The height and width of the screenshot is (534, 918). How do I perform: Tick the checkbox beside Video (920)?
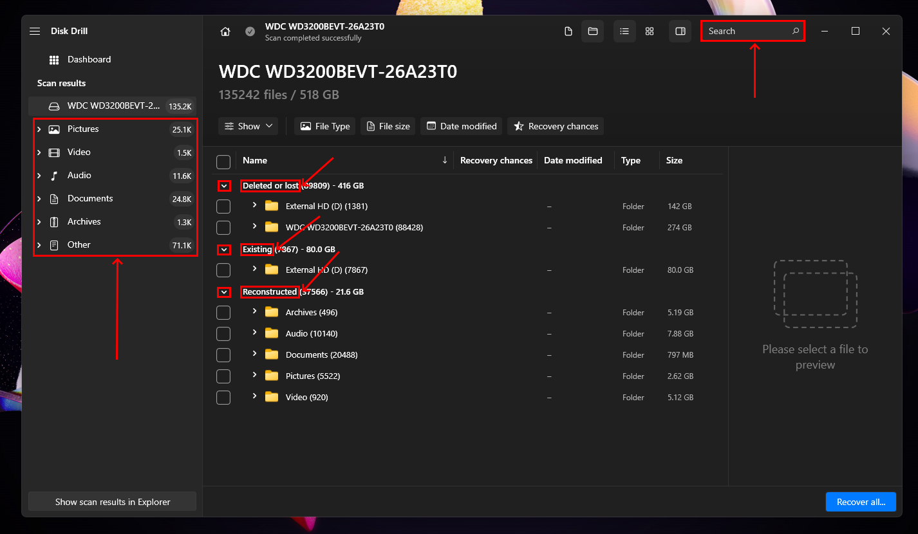(223, 398)
